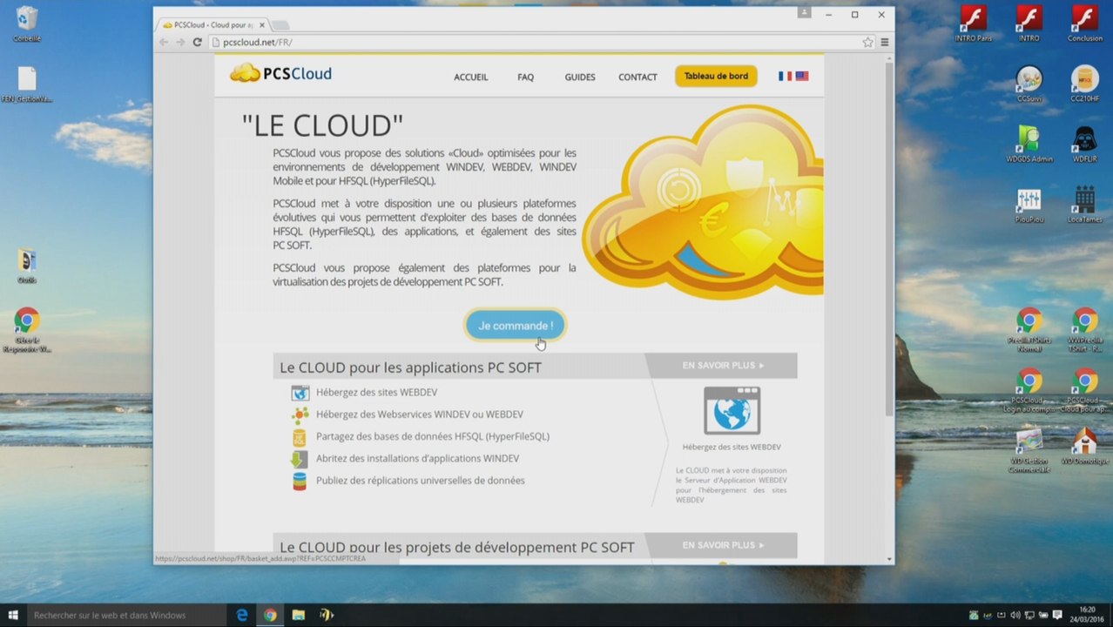Click the Hébergez des sites WEBDEV list link

click(376, 393)
